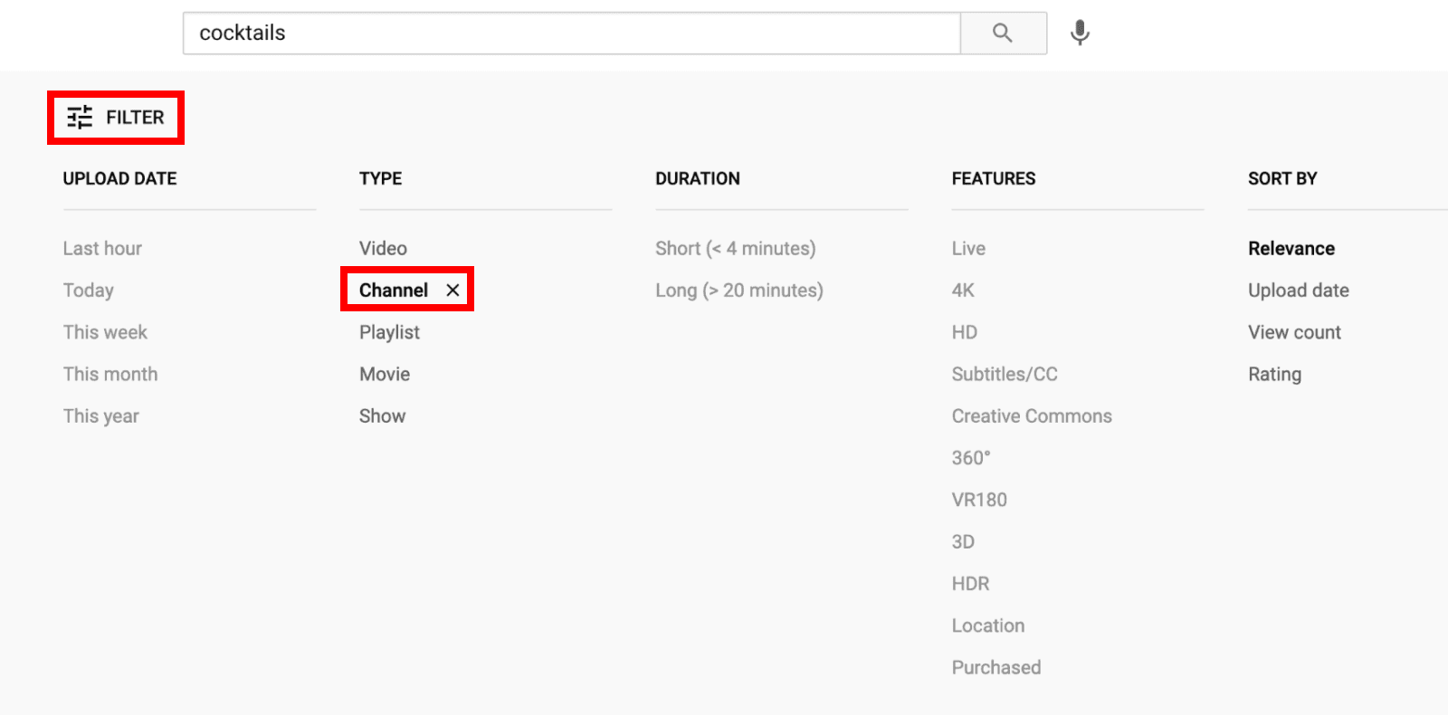Sort results by Rating
Screen dimensions: 1448x715
pyautogui.click(x=1274, y=375)
